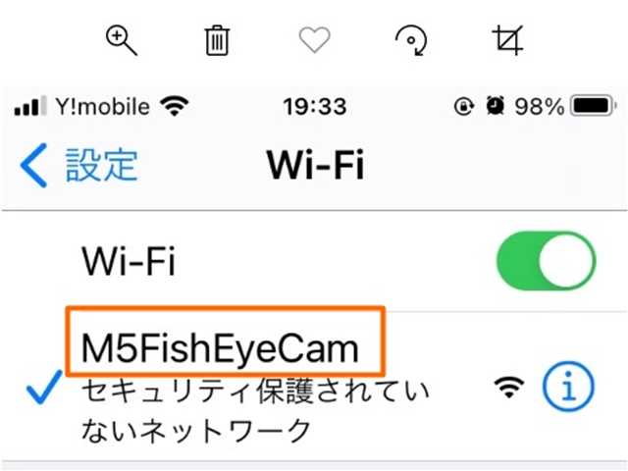
Task: Tap the Wi-Fi page title
Action: click(x=316, y=165)
